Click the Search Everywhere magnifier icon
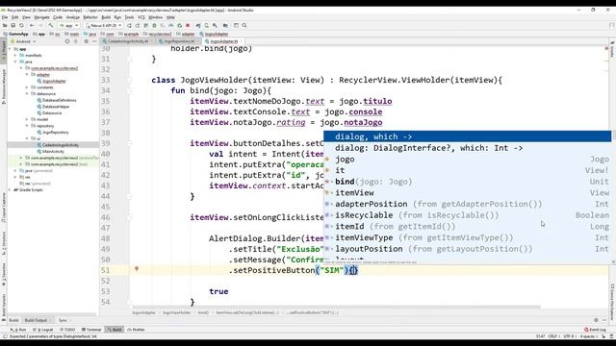The width and height of the screenshot is (616, 346). tap(244, 26)
